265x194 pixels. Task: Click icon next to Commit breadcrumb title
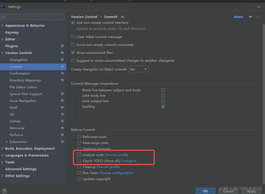click(122, 17)
